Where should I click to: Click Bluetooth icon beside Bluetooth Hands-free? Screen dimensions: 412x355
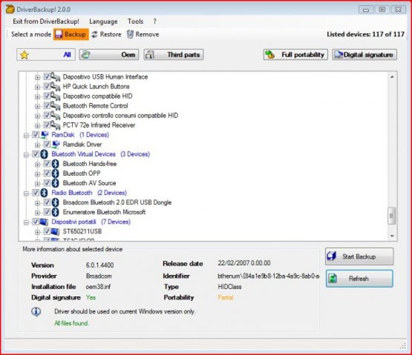point(55,164)
